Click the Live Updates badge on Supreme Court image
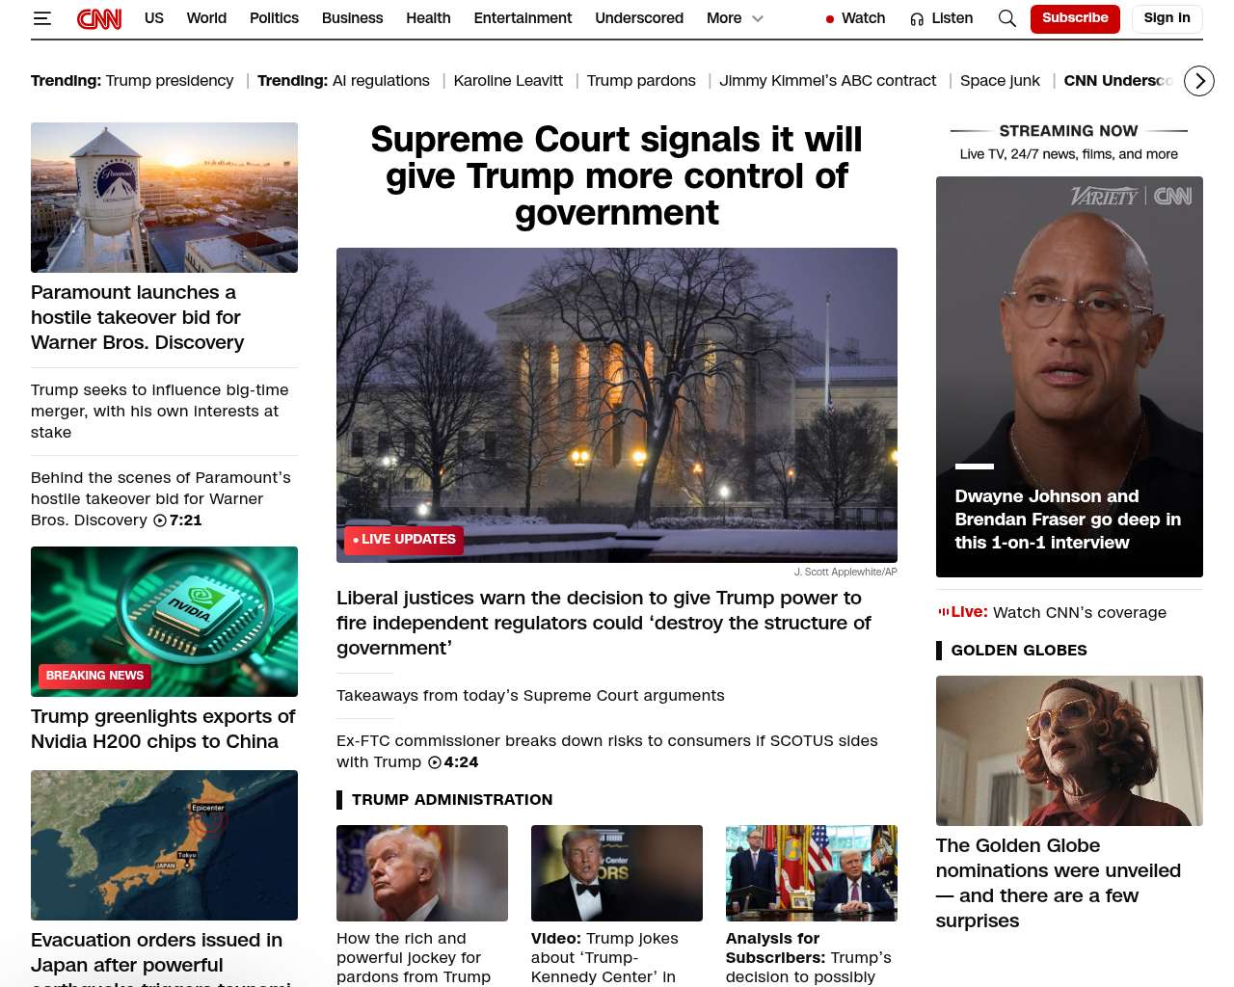 [x=404, y=540]
